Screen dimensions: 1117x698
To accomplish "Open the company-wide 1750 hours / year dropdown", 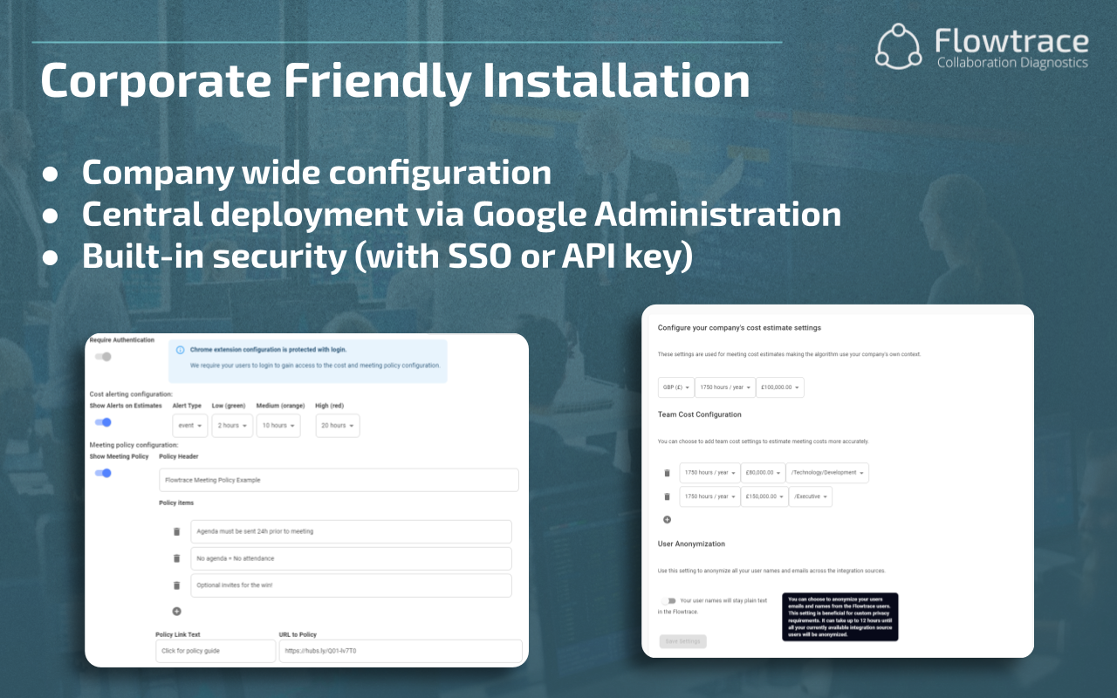I will point(725,387).
